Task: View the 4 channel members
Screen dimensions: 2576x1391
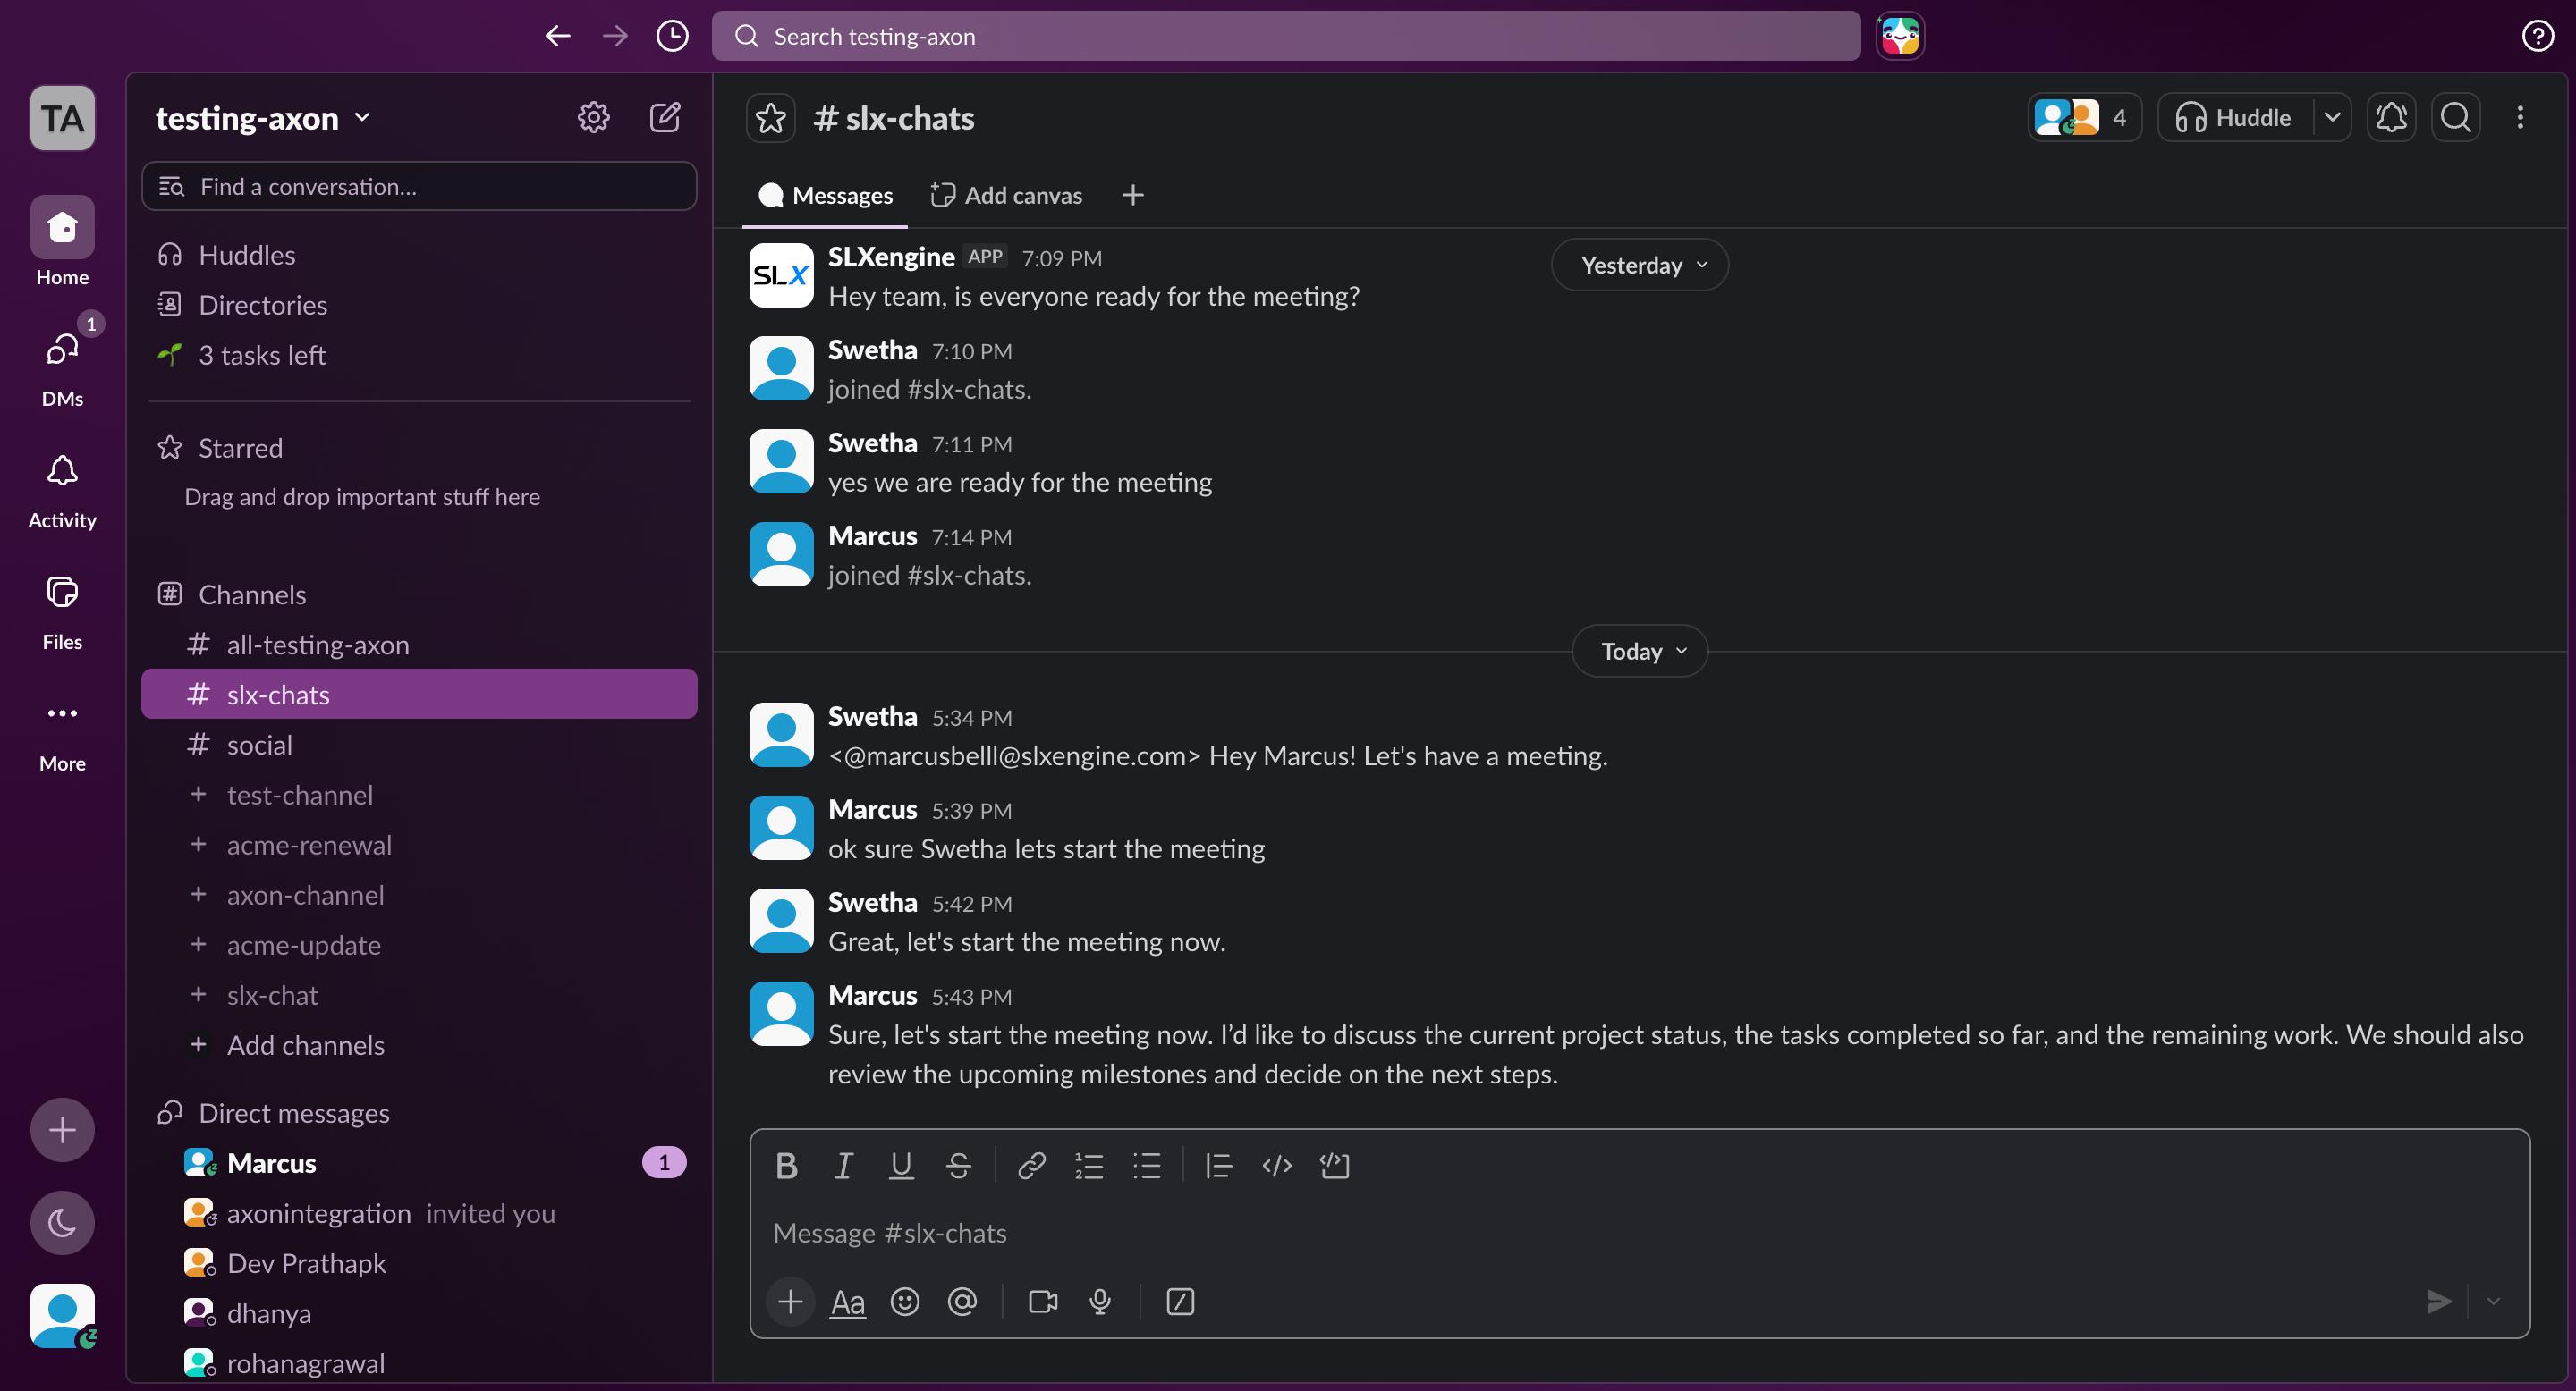Action: click(x=2084, y=118)
